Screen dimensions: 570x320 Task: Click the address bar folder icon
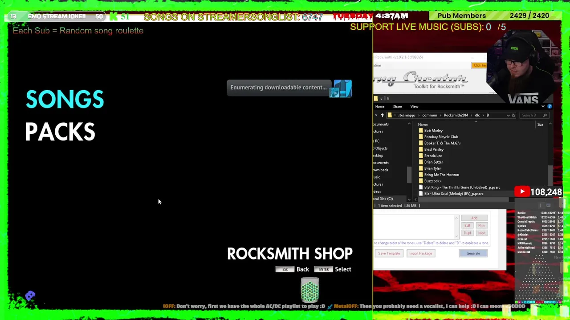tap(390, 116)
